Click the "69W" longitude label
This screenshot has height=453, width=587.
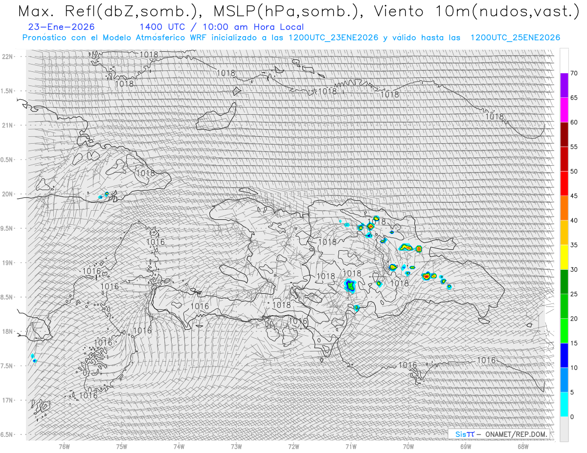466,446
